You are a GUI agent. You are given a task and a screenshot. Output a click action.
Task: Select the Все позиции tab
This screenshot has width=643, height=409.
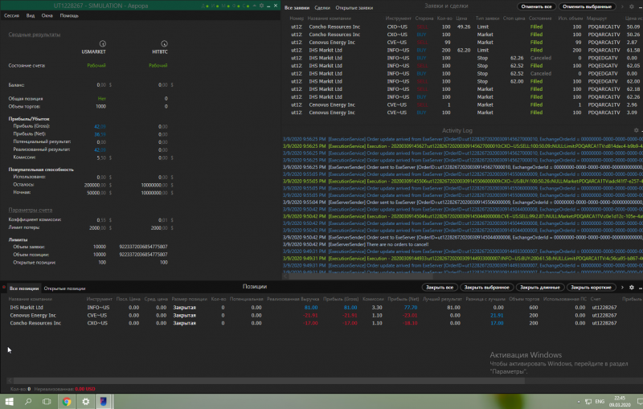24,288
